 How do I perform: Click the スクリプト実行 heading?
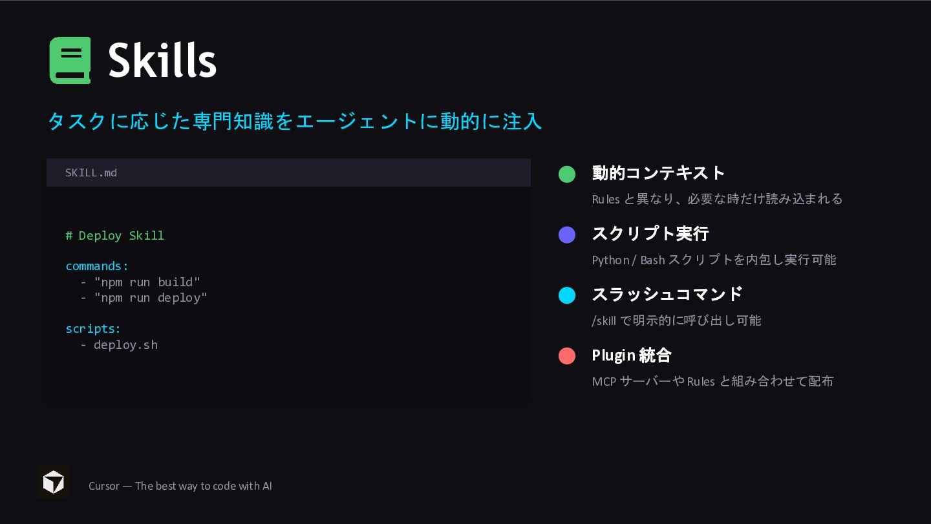650,233
